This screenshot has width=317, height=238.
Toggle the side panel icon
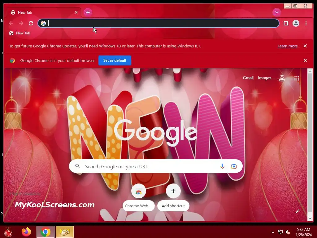[286, 23]
